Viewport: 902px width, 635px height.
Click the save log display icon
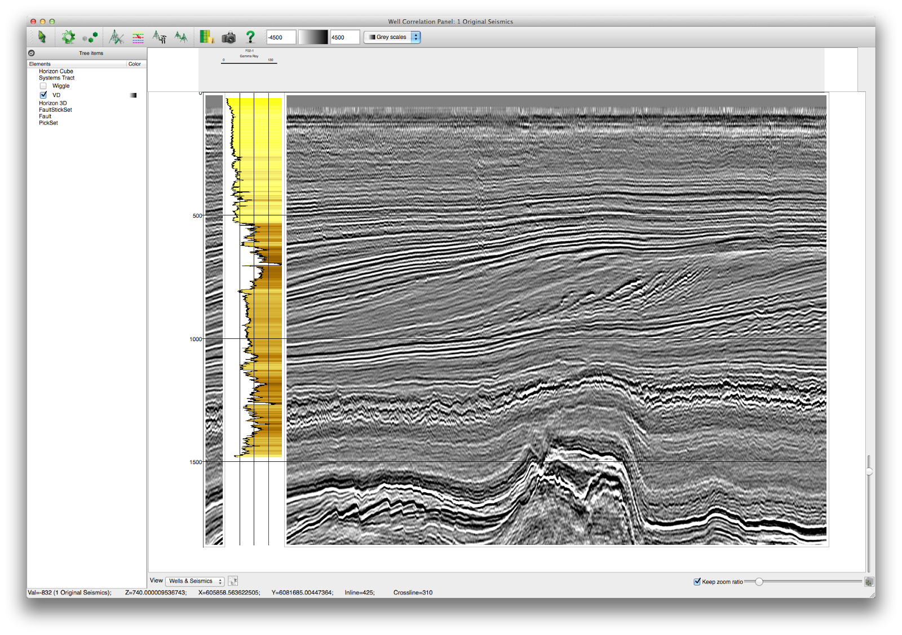tap(206, 37)
